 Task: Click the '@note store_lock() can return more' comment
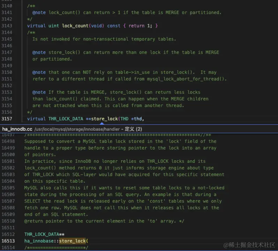(126, 52)
